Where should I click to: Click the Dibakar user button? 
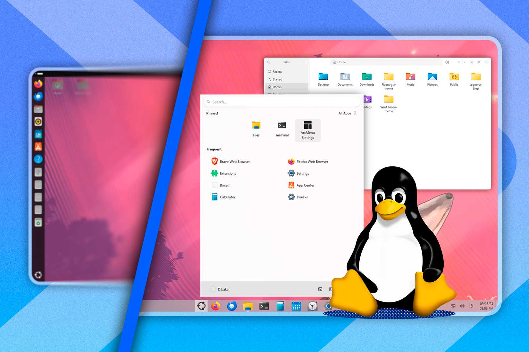click(x=221, y=289)
